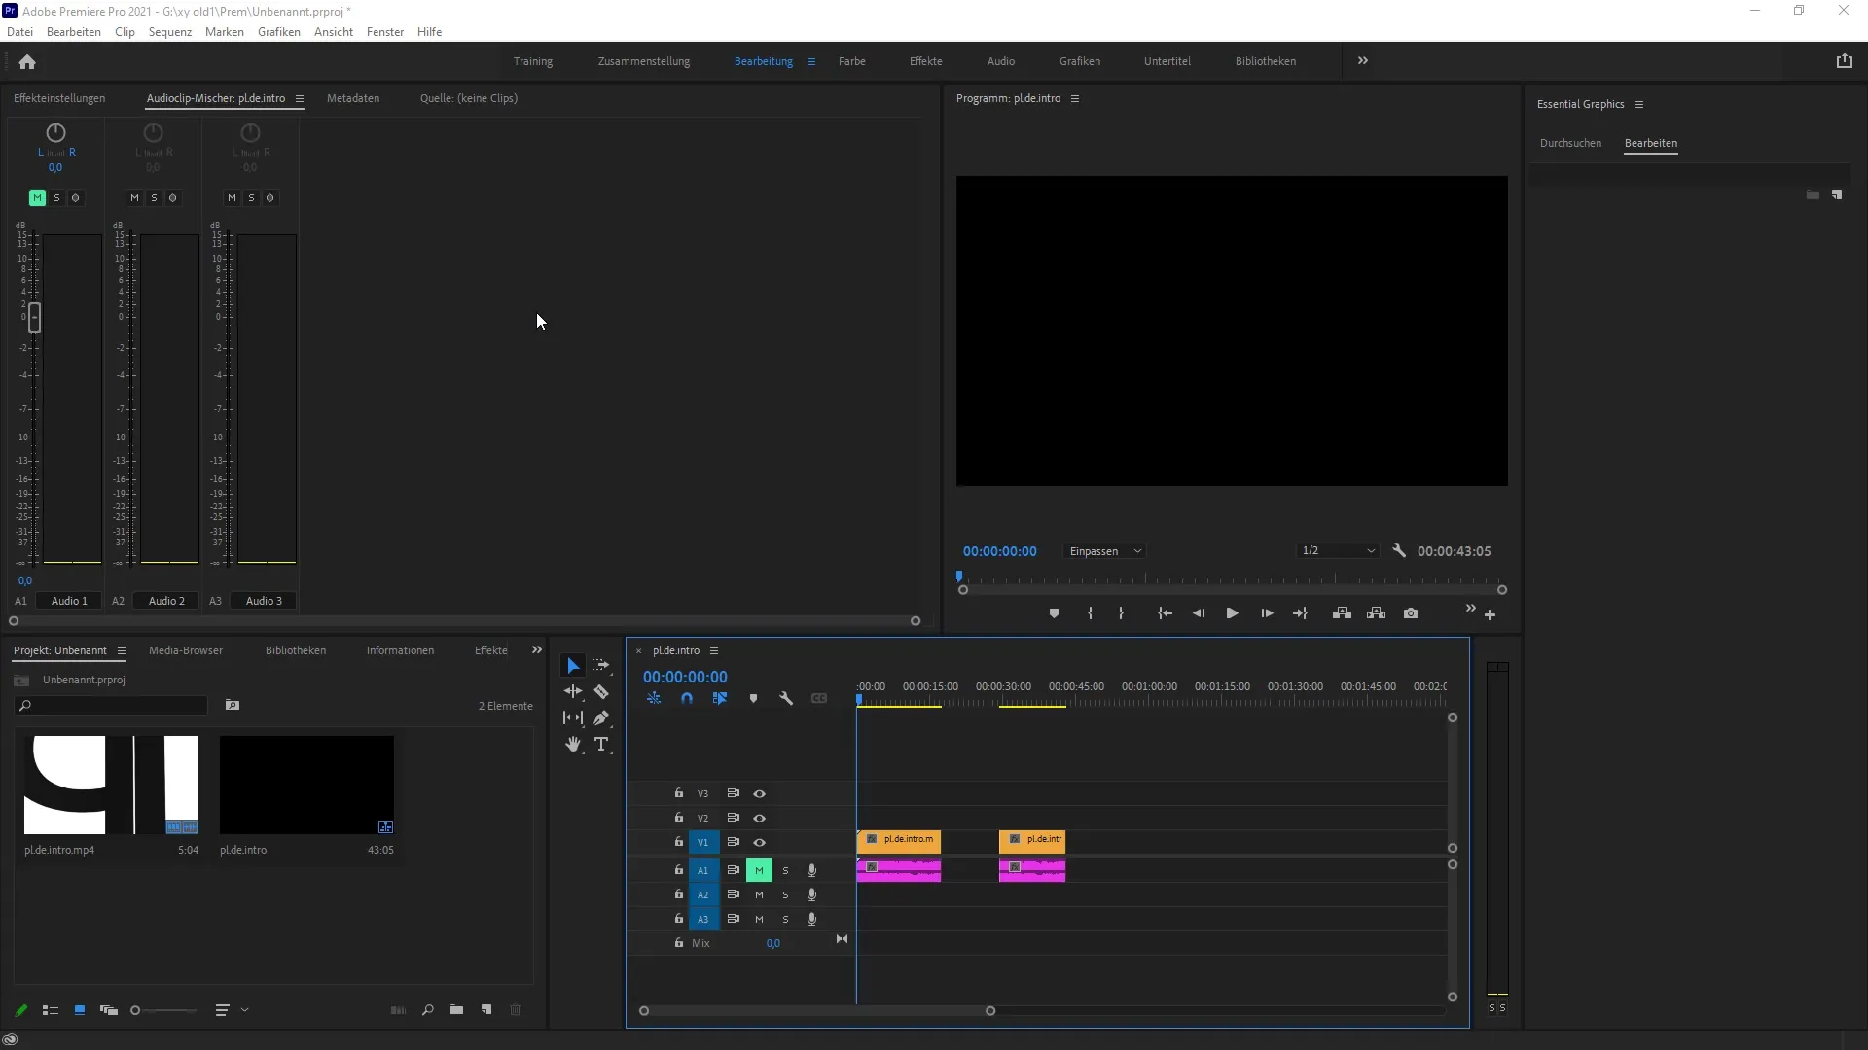The width and height of the screenshot is (1868, 1050).
Task: Toggle V3 track visibility eye
Action: [760, 794]
